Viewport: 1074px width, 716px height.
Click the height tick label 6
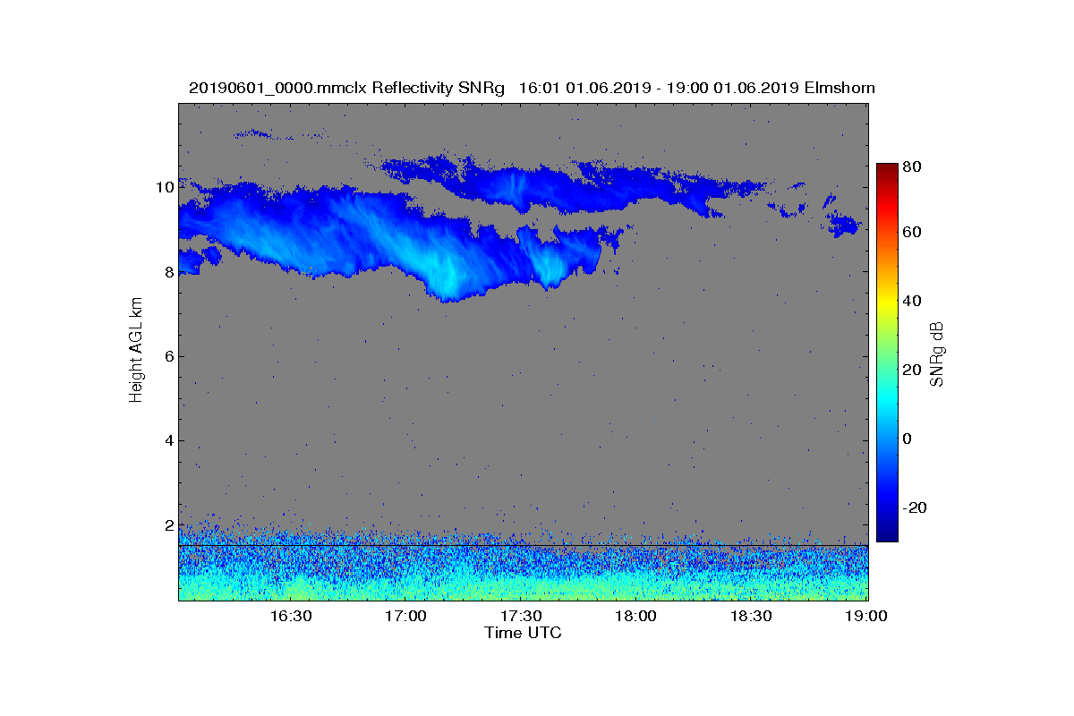(x=167, y=356)
